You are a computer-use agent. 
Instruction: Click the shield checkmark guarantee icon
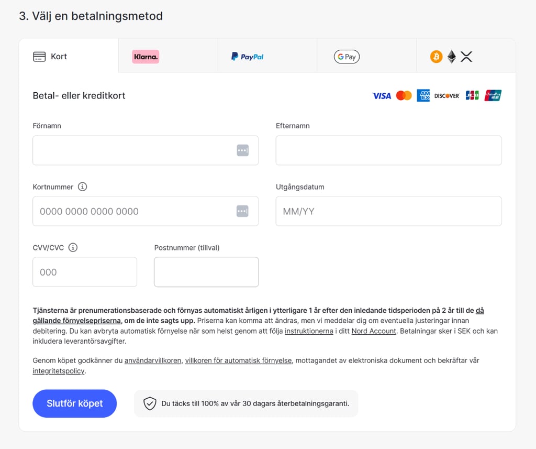click(x=150, y=403)
